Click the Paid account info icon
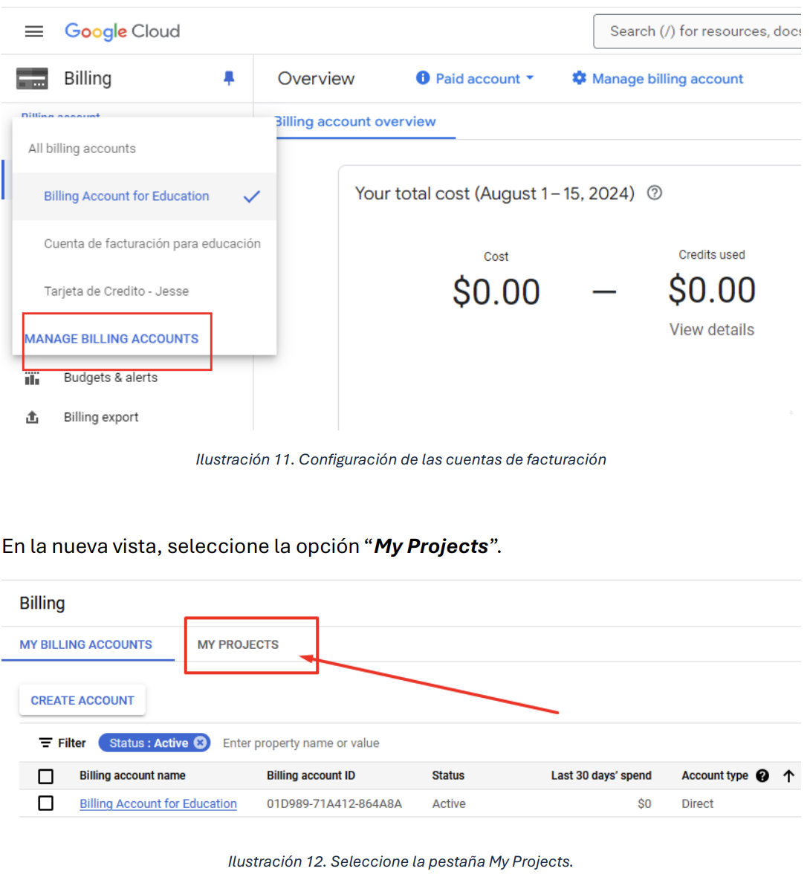This screenshot has width=810, height=883. point(422,78)
